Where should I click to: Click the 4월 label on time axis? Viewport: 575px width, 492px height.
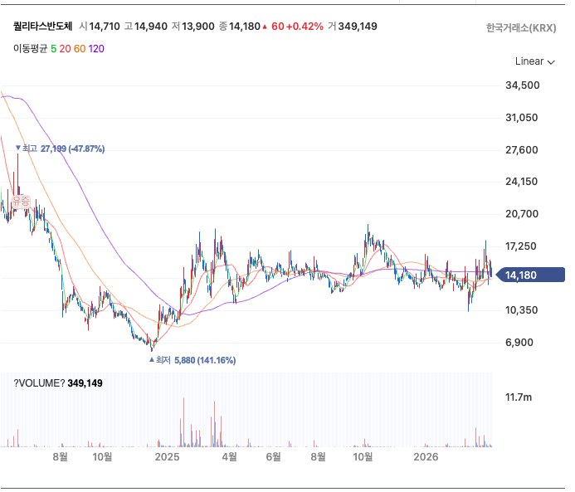click(229, 457)
